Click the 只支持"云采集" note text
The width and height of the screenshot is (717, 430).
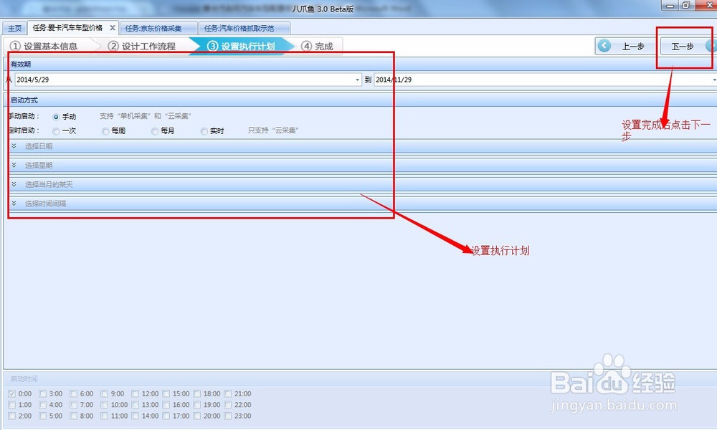pos(273,130)
